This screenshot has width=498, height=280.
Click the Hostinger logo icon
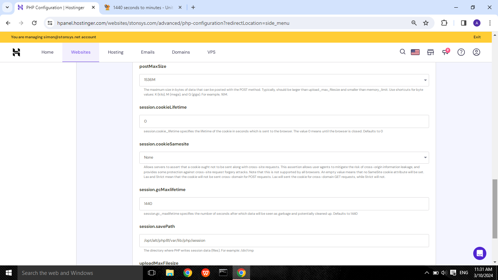[16, 52]
